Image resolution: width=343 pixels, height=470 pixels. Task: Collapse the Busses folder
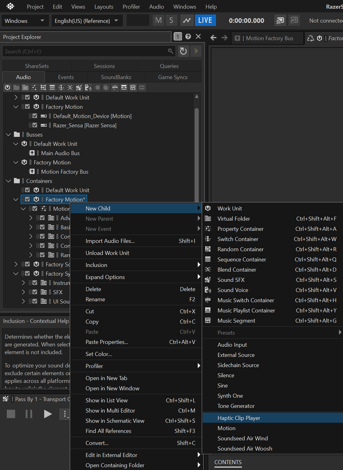click(x=8, y=134)
